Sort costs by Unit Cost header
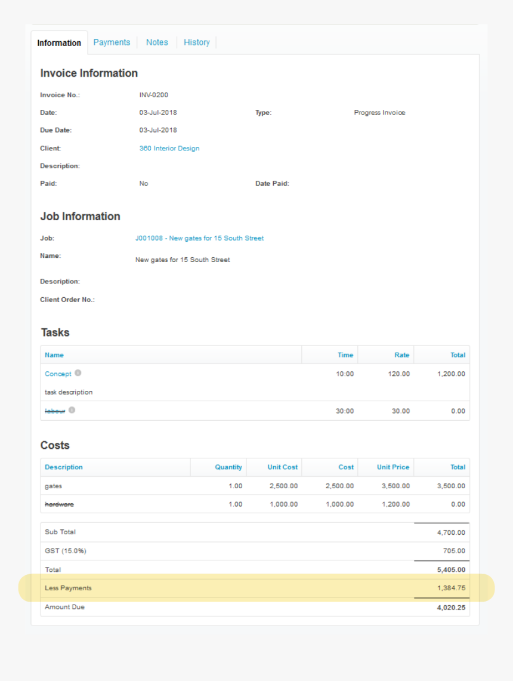This screenshot has width=513, height=681. click(x=282, y=467)
